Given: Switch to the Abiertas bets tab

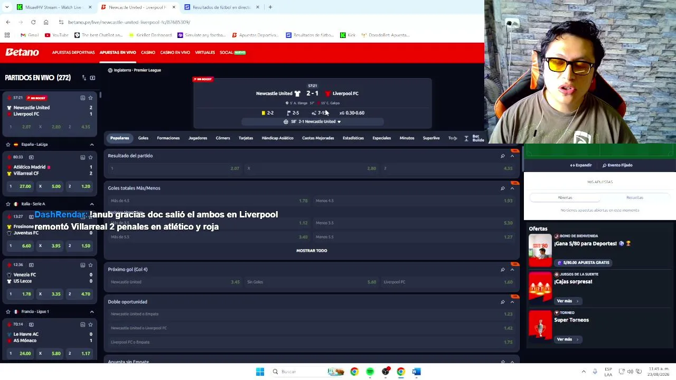Looking at the screenshot, I should 565,197.
